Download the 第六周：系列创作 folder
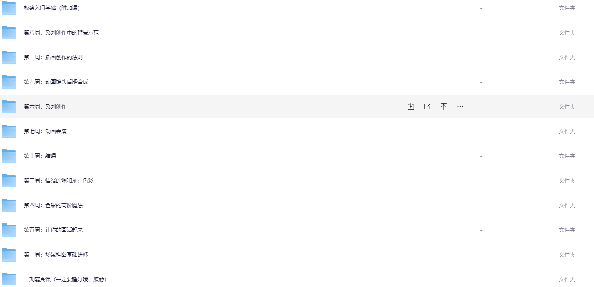This screenshot has height=287, width=594. tap(410, 106)
